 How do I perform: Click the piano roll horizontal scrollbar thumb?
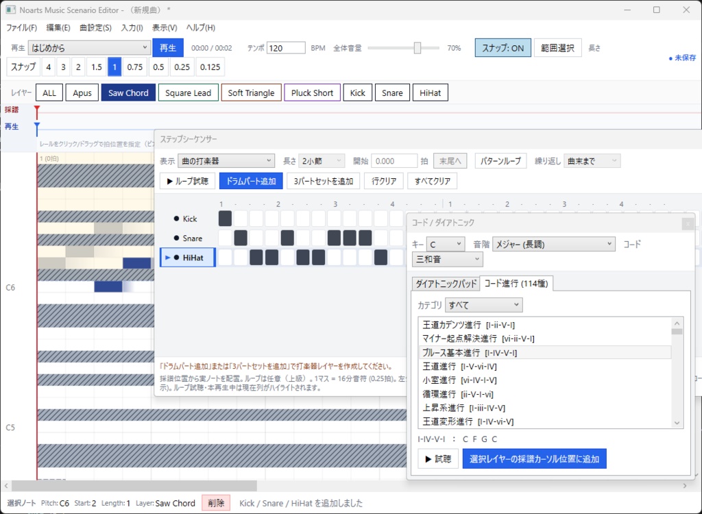134,485
